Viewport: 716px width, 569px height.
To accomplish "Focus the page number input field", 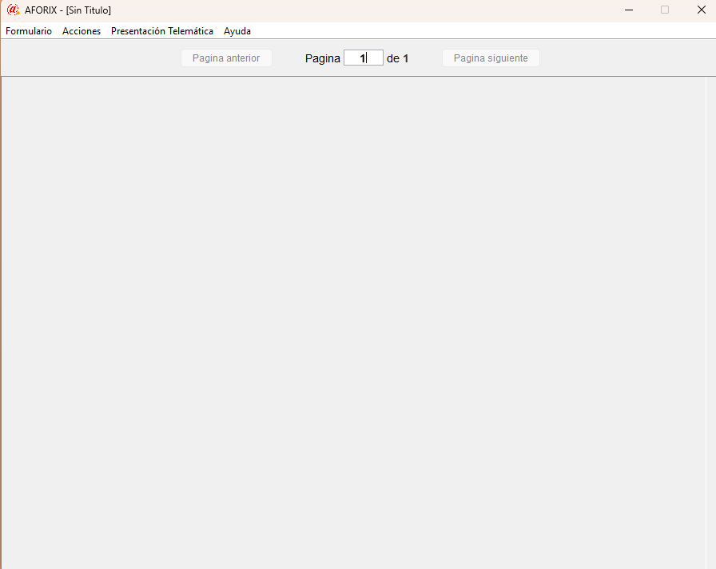I will coord(363,58).
